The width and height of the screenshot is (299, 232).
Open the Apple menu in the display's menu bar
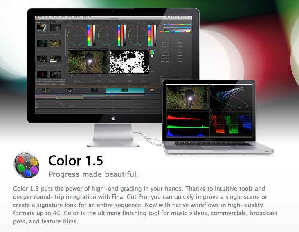pyautogui.click(x=37, y=17)
